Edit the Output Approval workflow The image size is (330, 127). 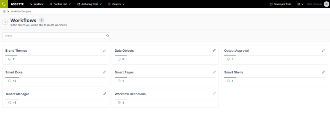point(324,50)
